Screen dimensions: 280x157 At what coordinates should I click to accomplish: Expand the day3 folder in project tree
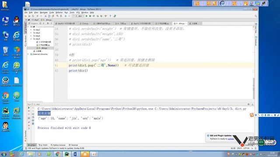click(x=31, y=33)
